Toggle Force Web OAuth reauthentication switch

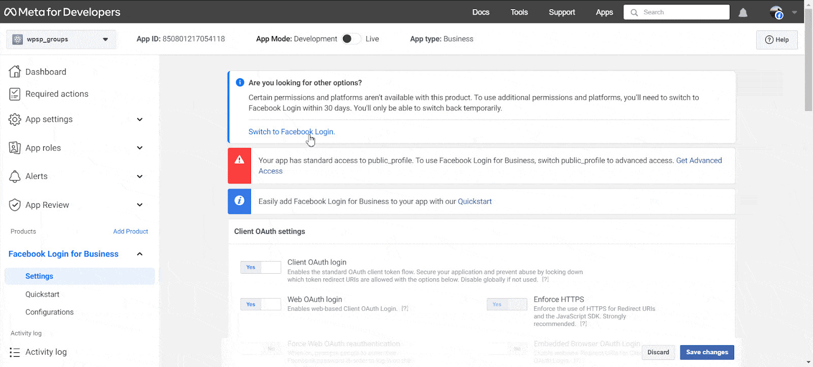(x=261, y=349)
